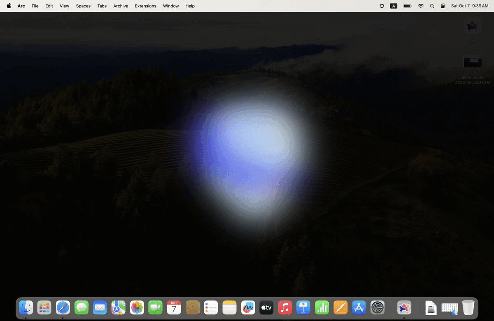The image size is (494, 321).
Task: Select the Screenshot file on desktop
Action: point(473,63)
